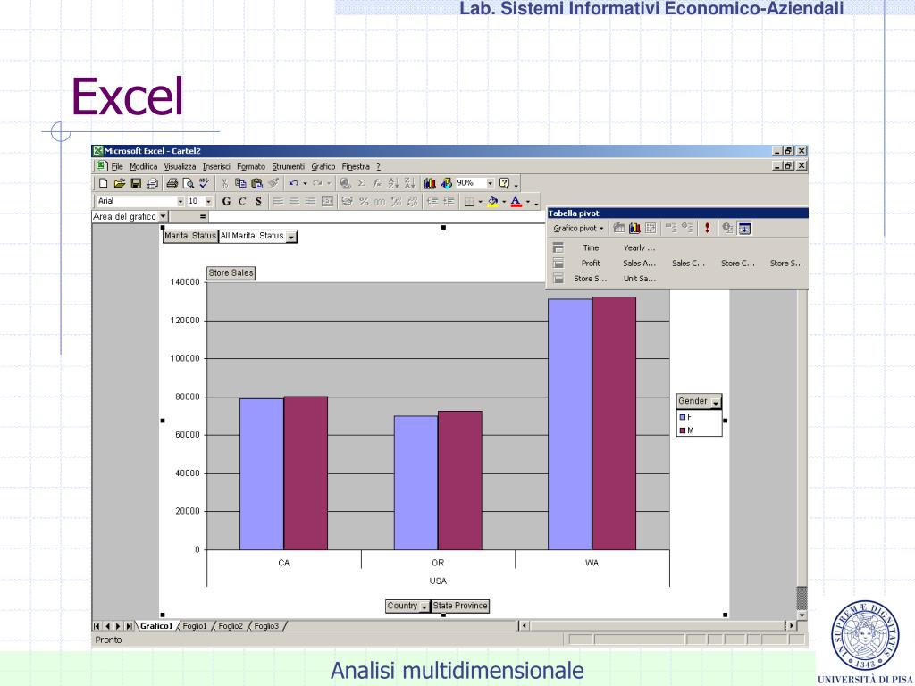Click the vertical scrollbar down arrow
Screen dimensions: 915x686
point(802,615)
